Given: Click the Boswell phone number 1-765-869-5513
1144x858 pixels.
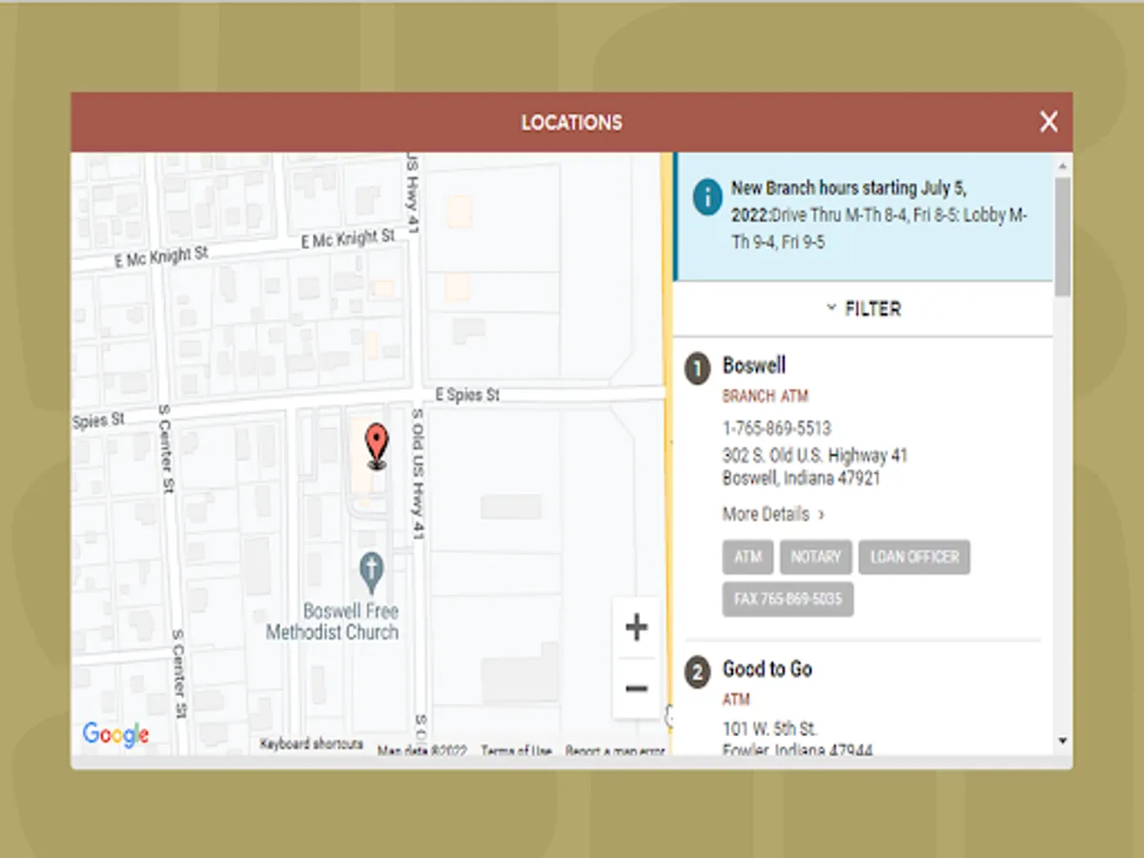Looking at the screenshot, I should coord(777,428).
